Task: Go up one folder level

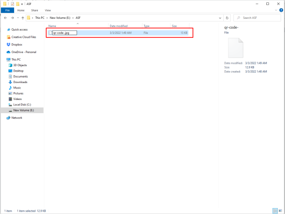Action: pyautogui.click(x=23, y=18)
